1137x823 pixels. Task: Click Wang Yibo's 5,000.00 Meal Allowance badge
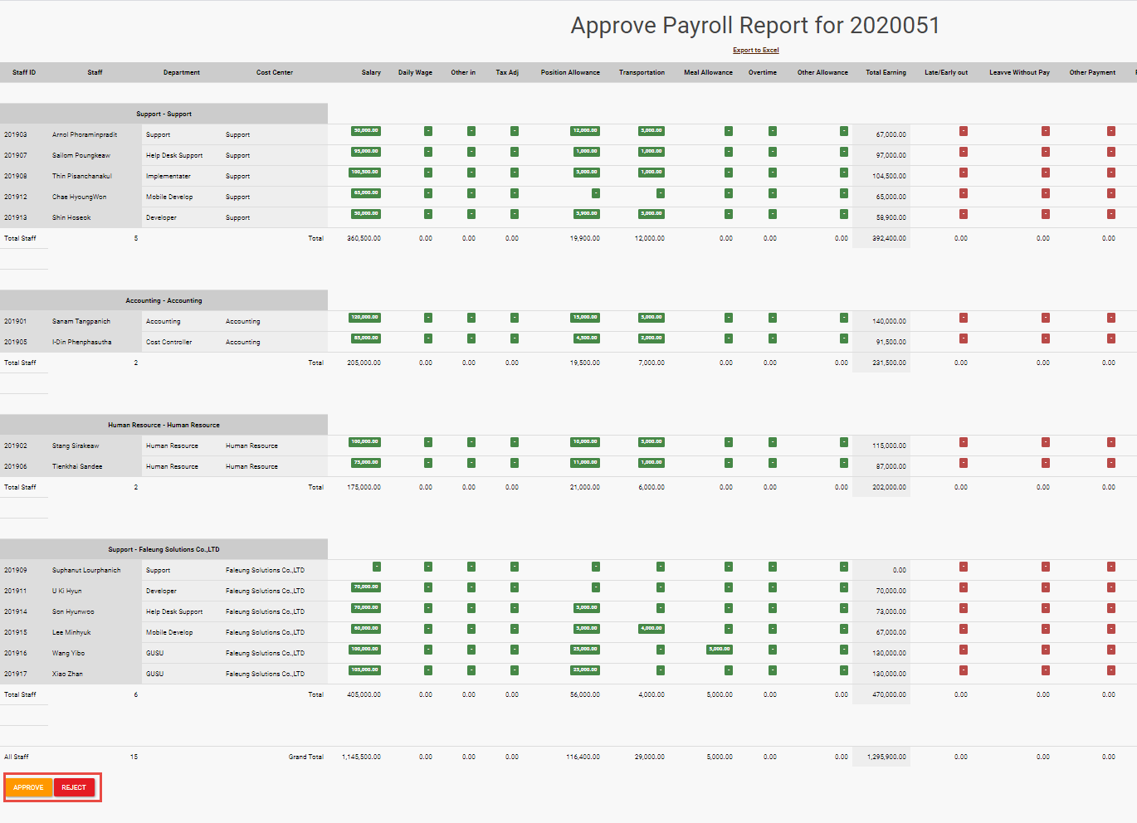tap(718, 649)
